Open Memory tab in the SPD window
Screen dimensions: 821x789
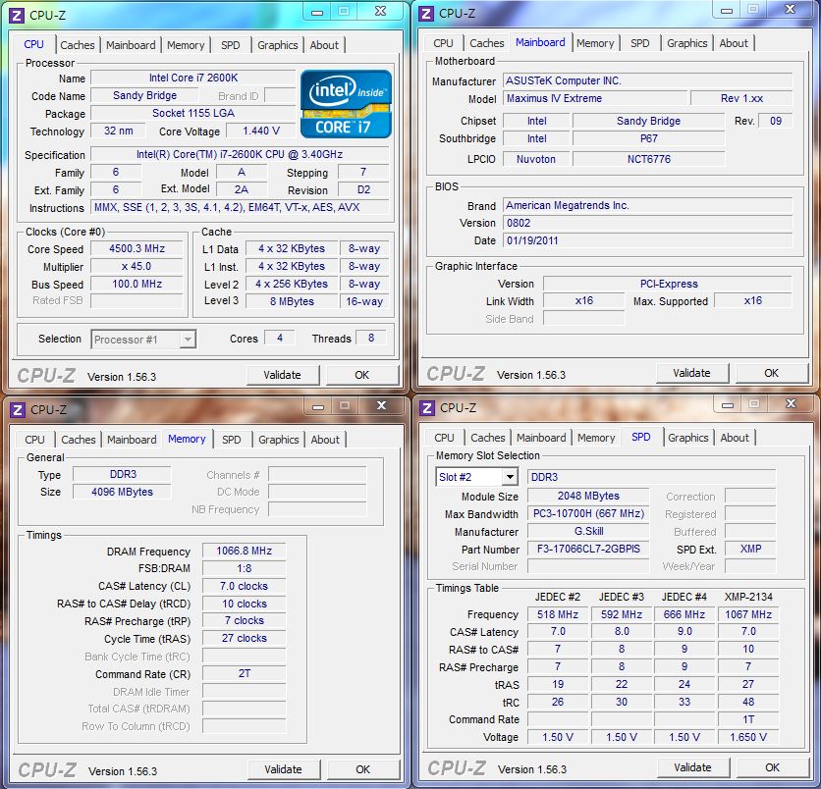(x=596, y=438)
